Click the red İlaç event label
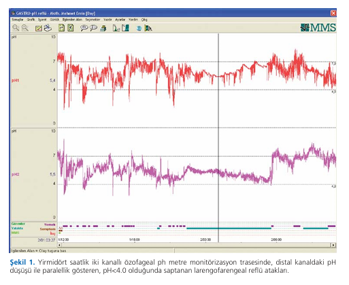 53,233
